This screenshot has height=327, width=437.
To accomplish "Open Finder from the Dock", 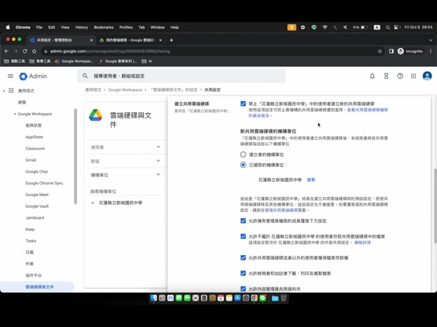I will pyautogui.click(x=154, y=298).
